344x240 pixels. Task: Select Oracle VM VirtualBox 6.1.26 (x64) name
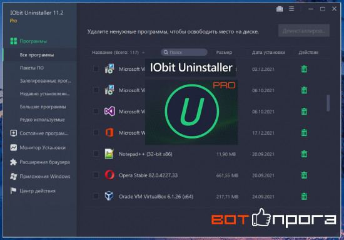coord(156,197)
